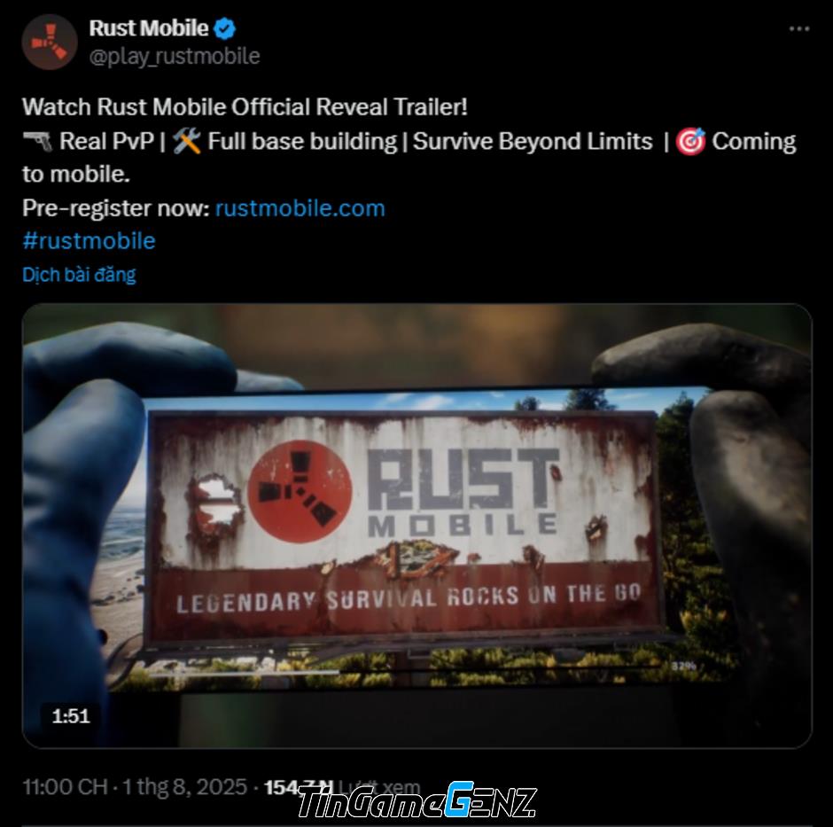Open the Lượt xem view count
The height and width of the screenshot is (827, 833).
[342, 787]
